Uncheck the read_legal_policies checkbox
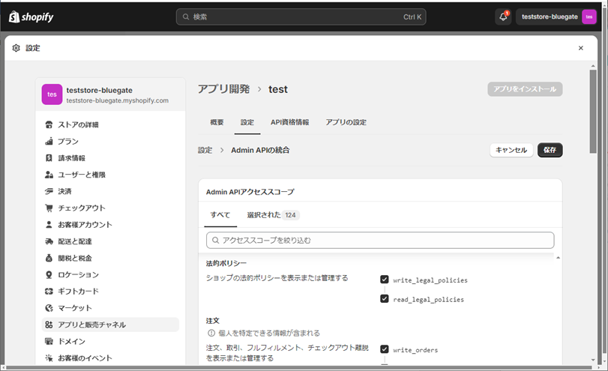Viewport: 608px width, 371px height. click(x=385, y=299)
